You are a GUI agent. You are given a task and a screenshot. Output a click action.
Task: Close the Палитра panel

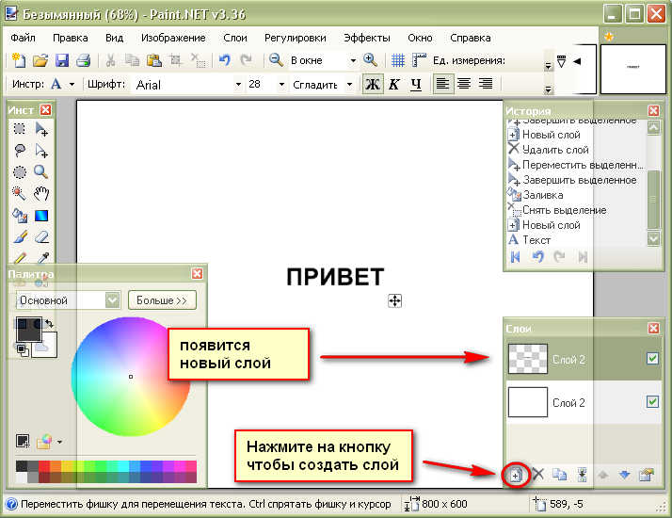(197, 273)
